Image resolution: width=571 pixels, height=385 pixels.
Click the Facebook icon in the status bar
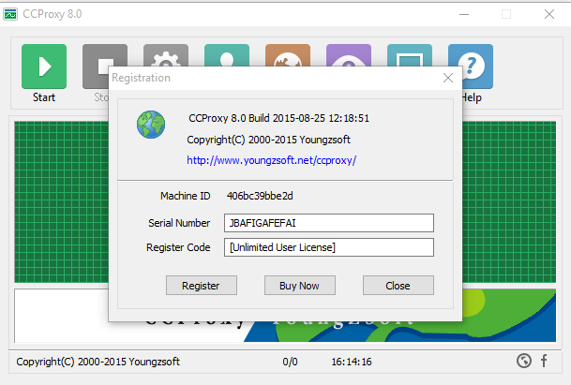coord(544,361)
